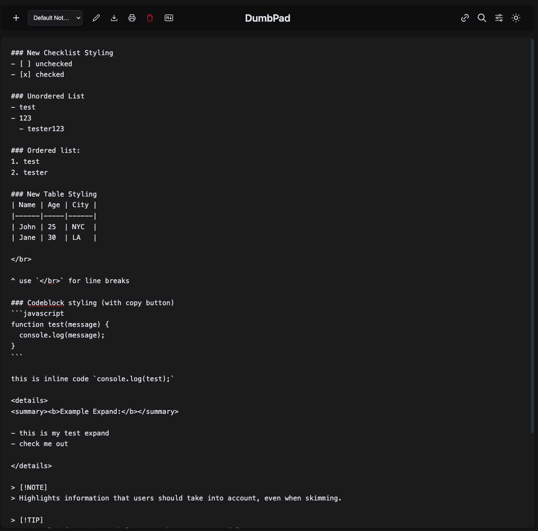Click the 'this is inline code' line
The width and height of the screenshot is (538, 531).
[92, 379]
